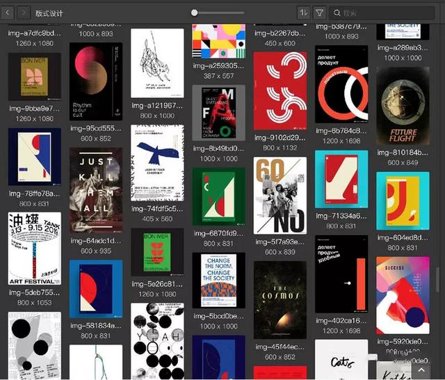
Task: Select black poster with orange vertical bar
Action: [341, 274]
